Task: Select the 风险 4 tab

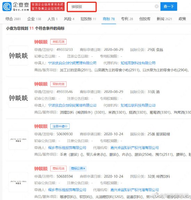Action: 69,19
